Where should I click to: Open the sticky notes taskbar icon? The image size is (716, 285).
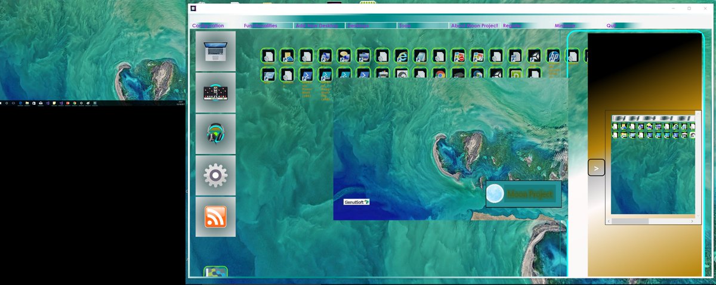[54, 103]
